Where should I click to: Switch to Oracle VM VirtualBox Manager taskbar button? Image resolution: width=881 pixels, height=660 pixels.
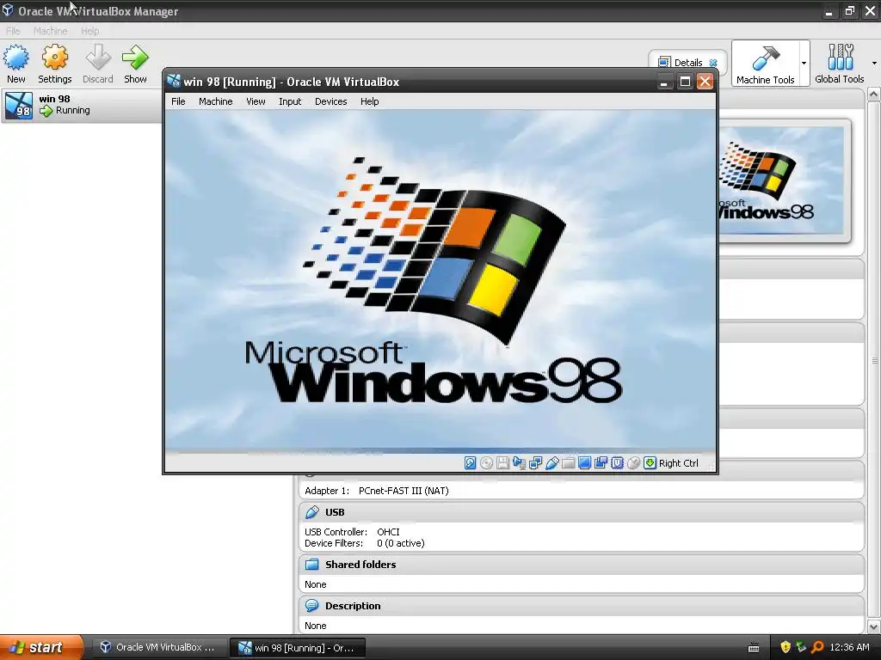[159, 647]
